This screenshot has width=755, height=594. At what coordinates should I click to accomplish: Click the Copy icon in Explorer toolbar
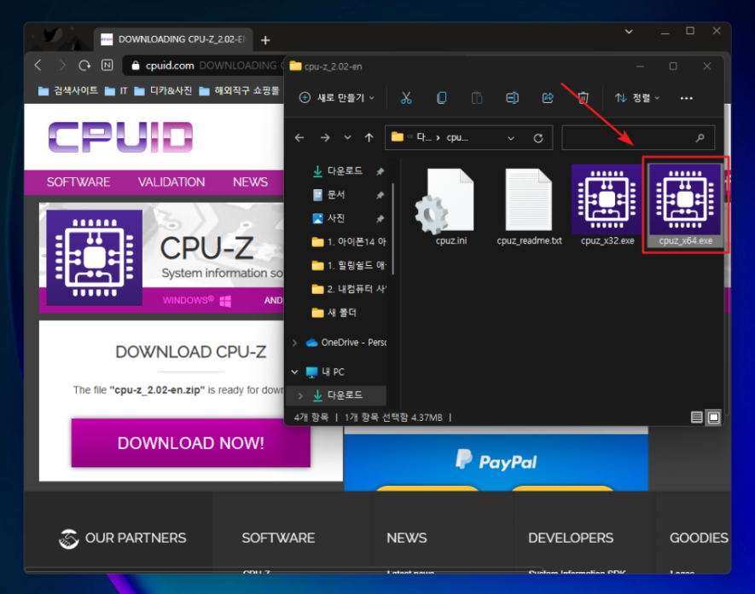tap(441, 98)
